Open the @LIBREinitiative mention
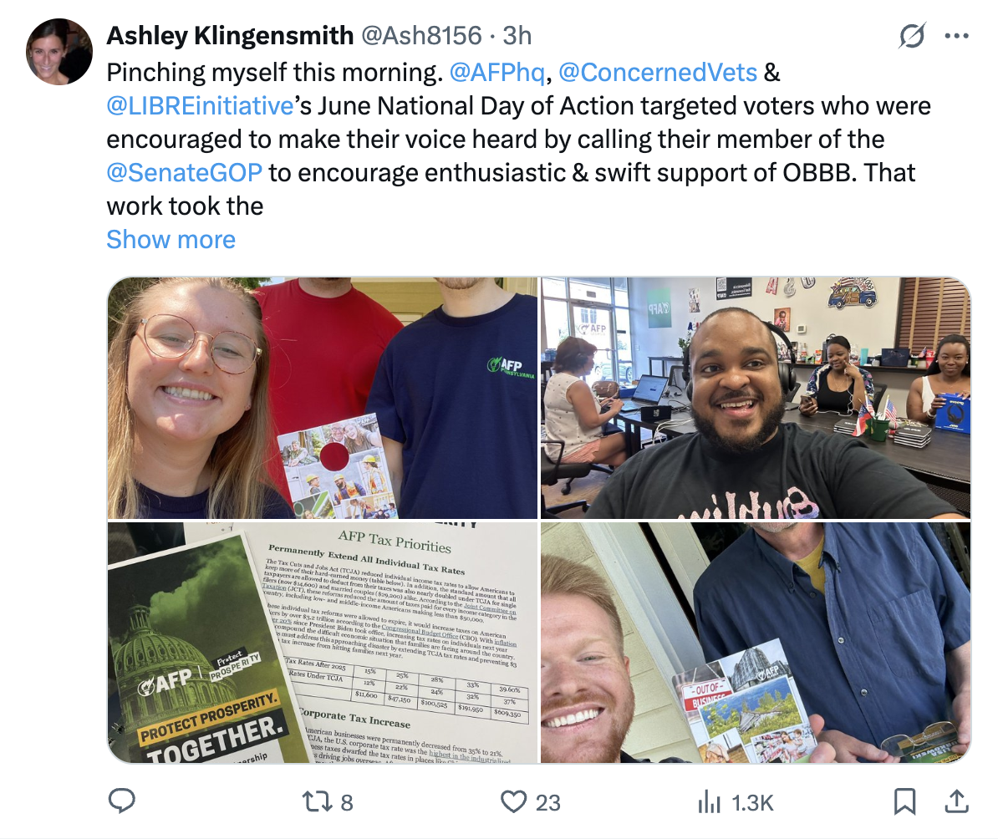The image size is (998, 839). pos(200,105)
